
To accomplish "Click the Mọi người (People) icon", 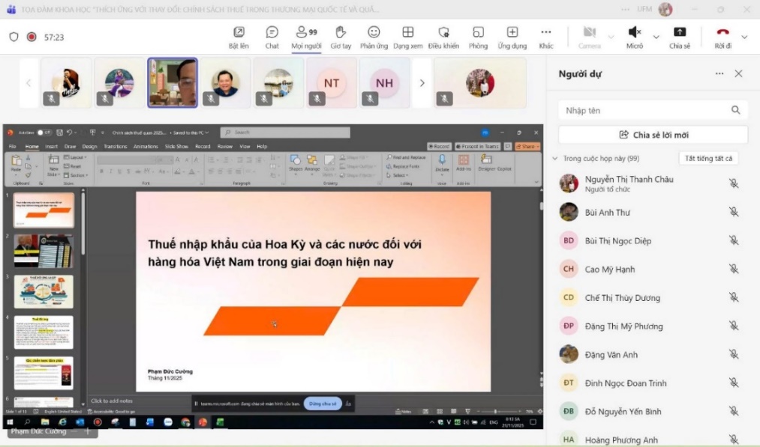I will [x=305, y=33].
